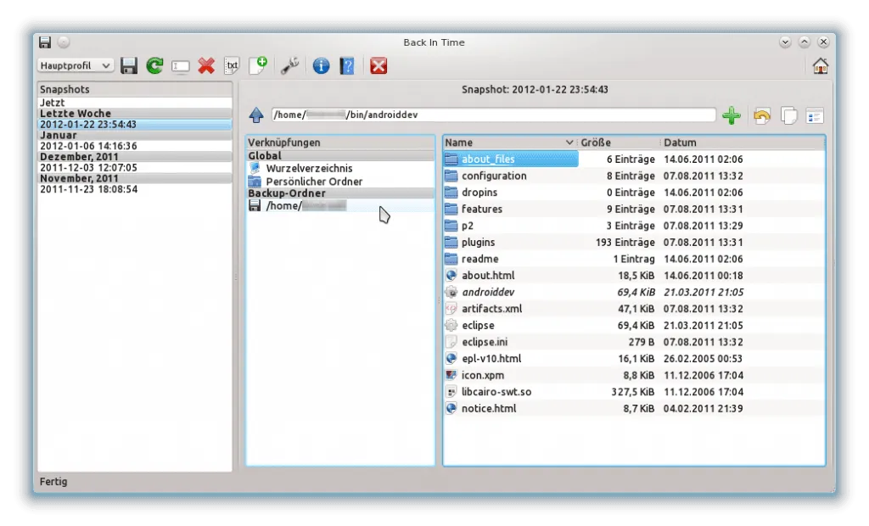Select Persönlicher Ordner shortcut
The height and width of the screenshot is (526, 869).
[314, 182]
